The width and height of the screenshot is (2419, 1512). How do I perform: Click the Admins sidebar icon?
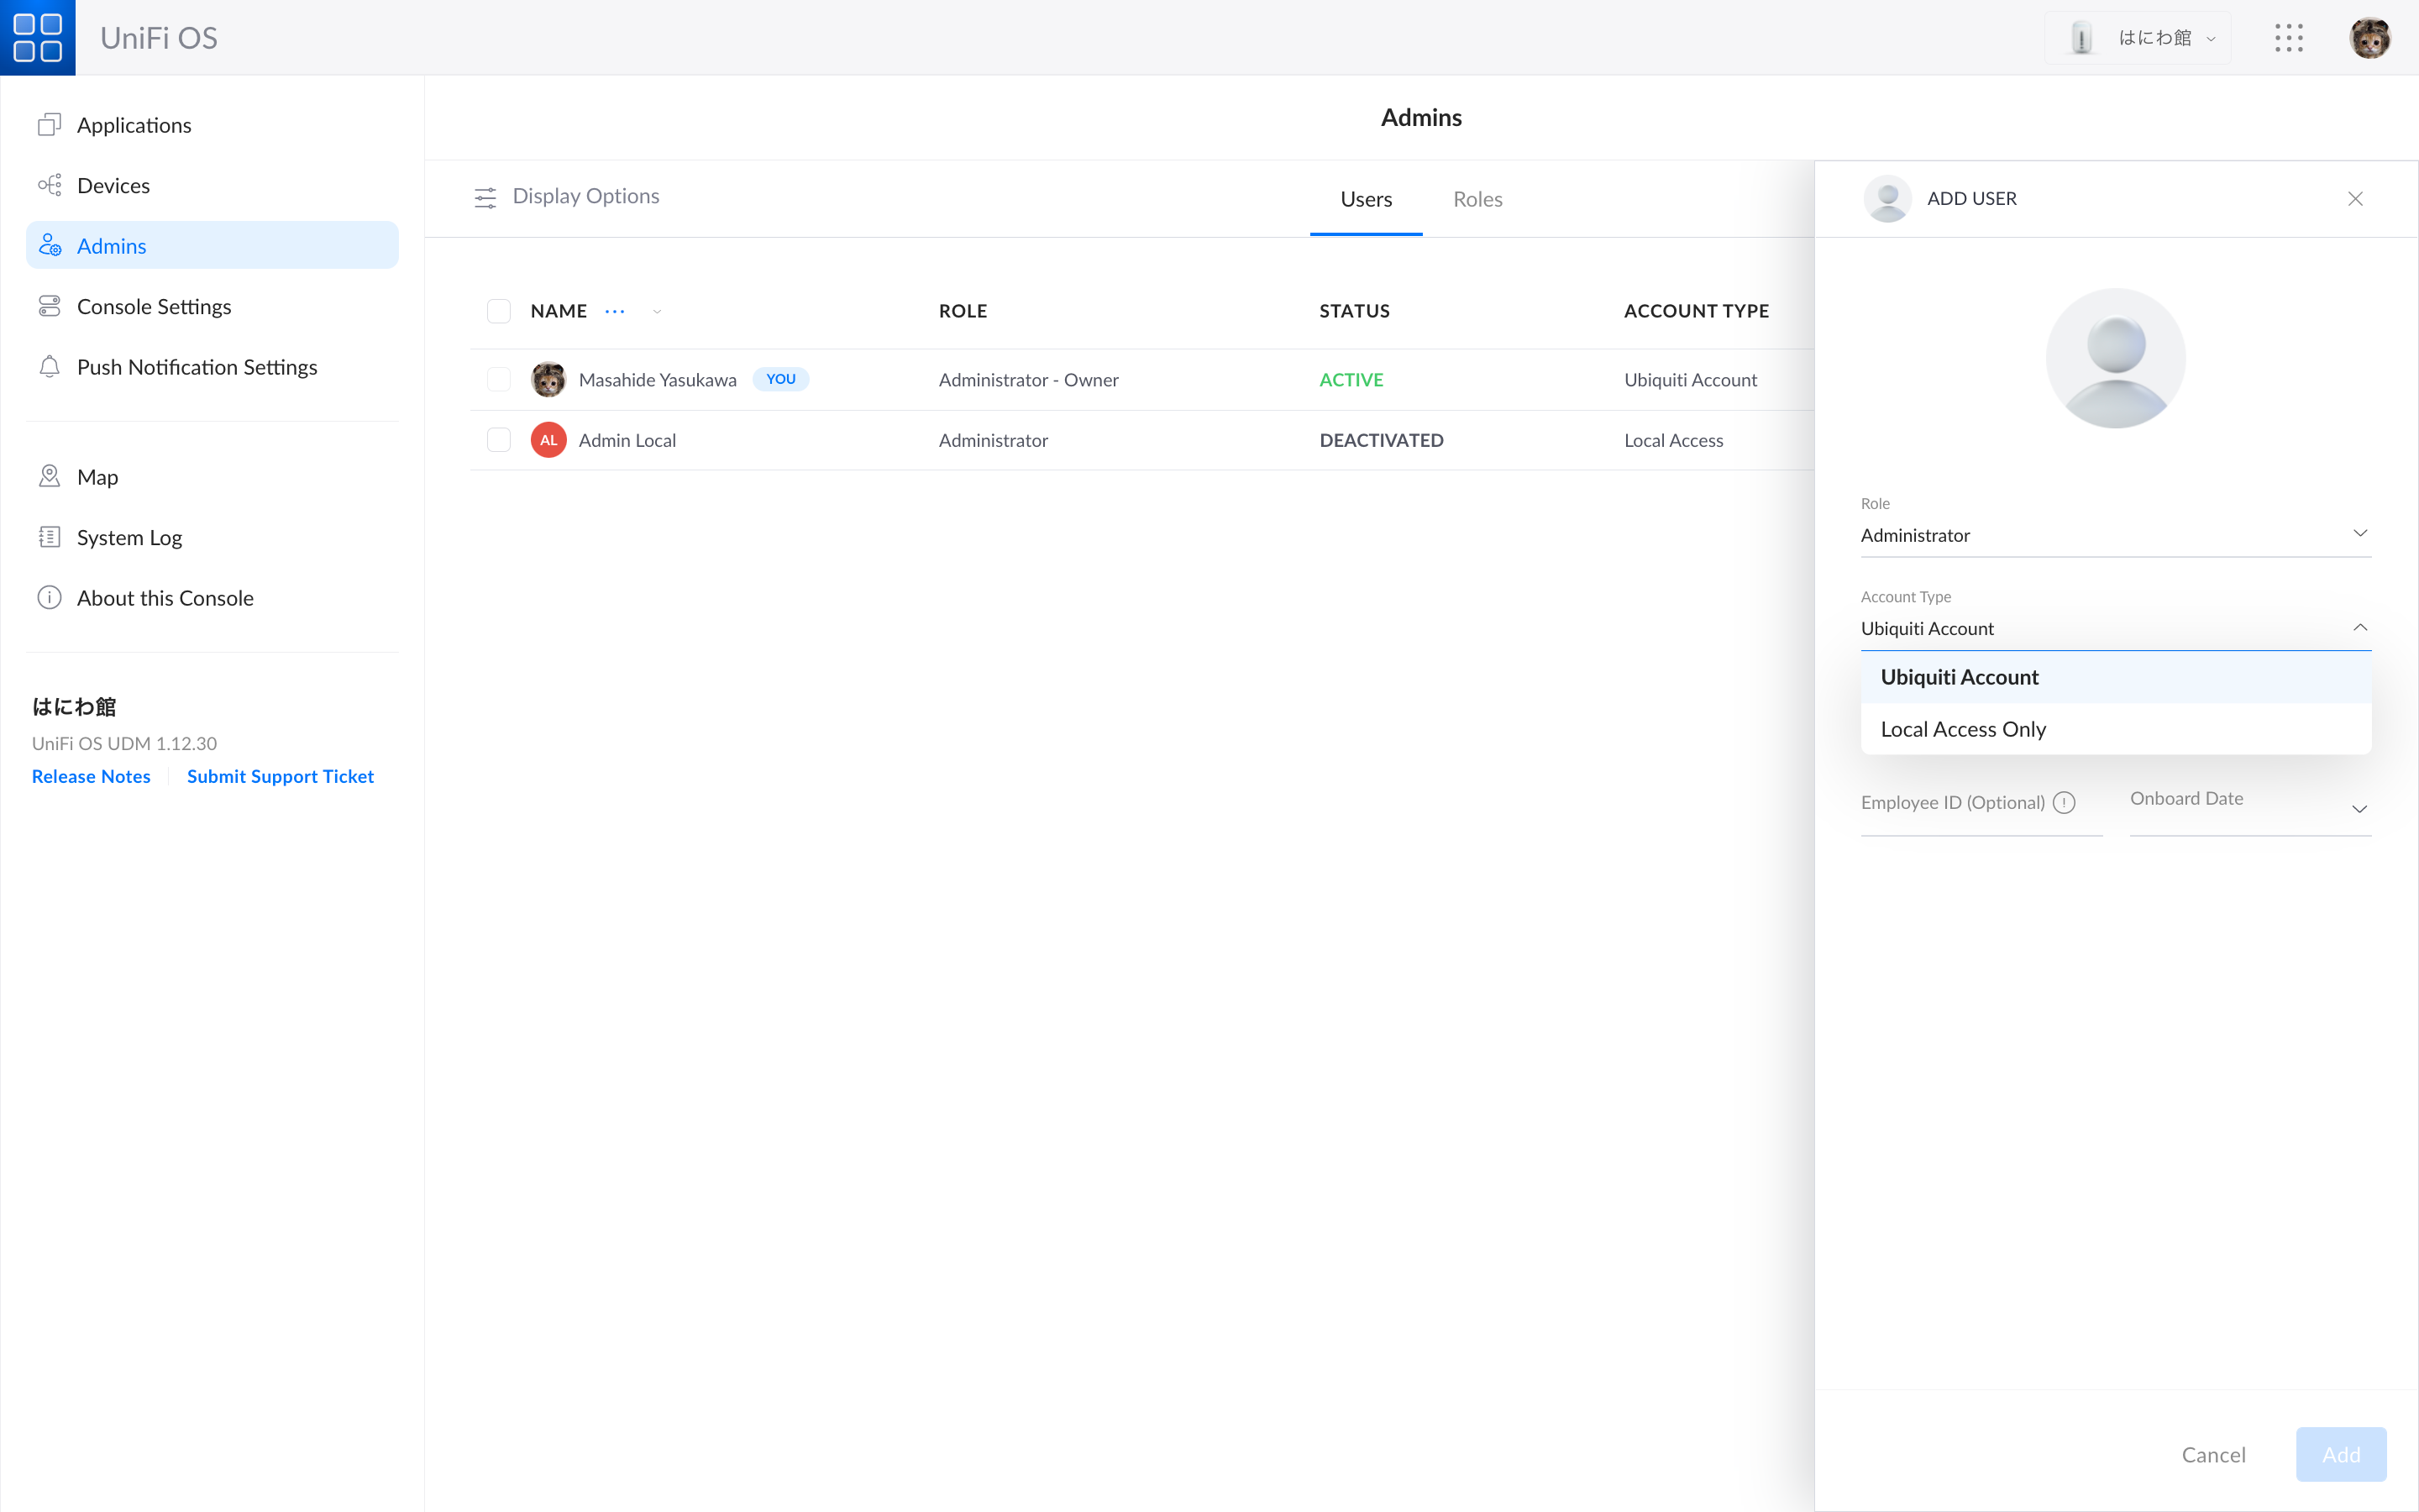(x=49, y=246)
